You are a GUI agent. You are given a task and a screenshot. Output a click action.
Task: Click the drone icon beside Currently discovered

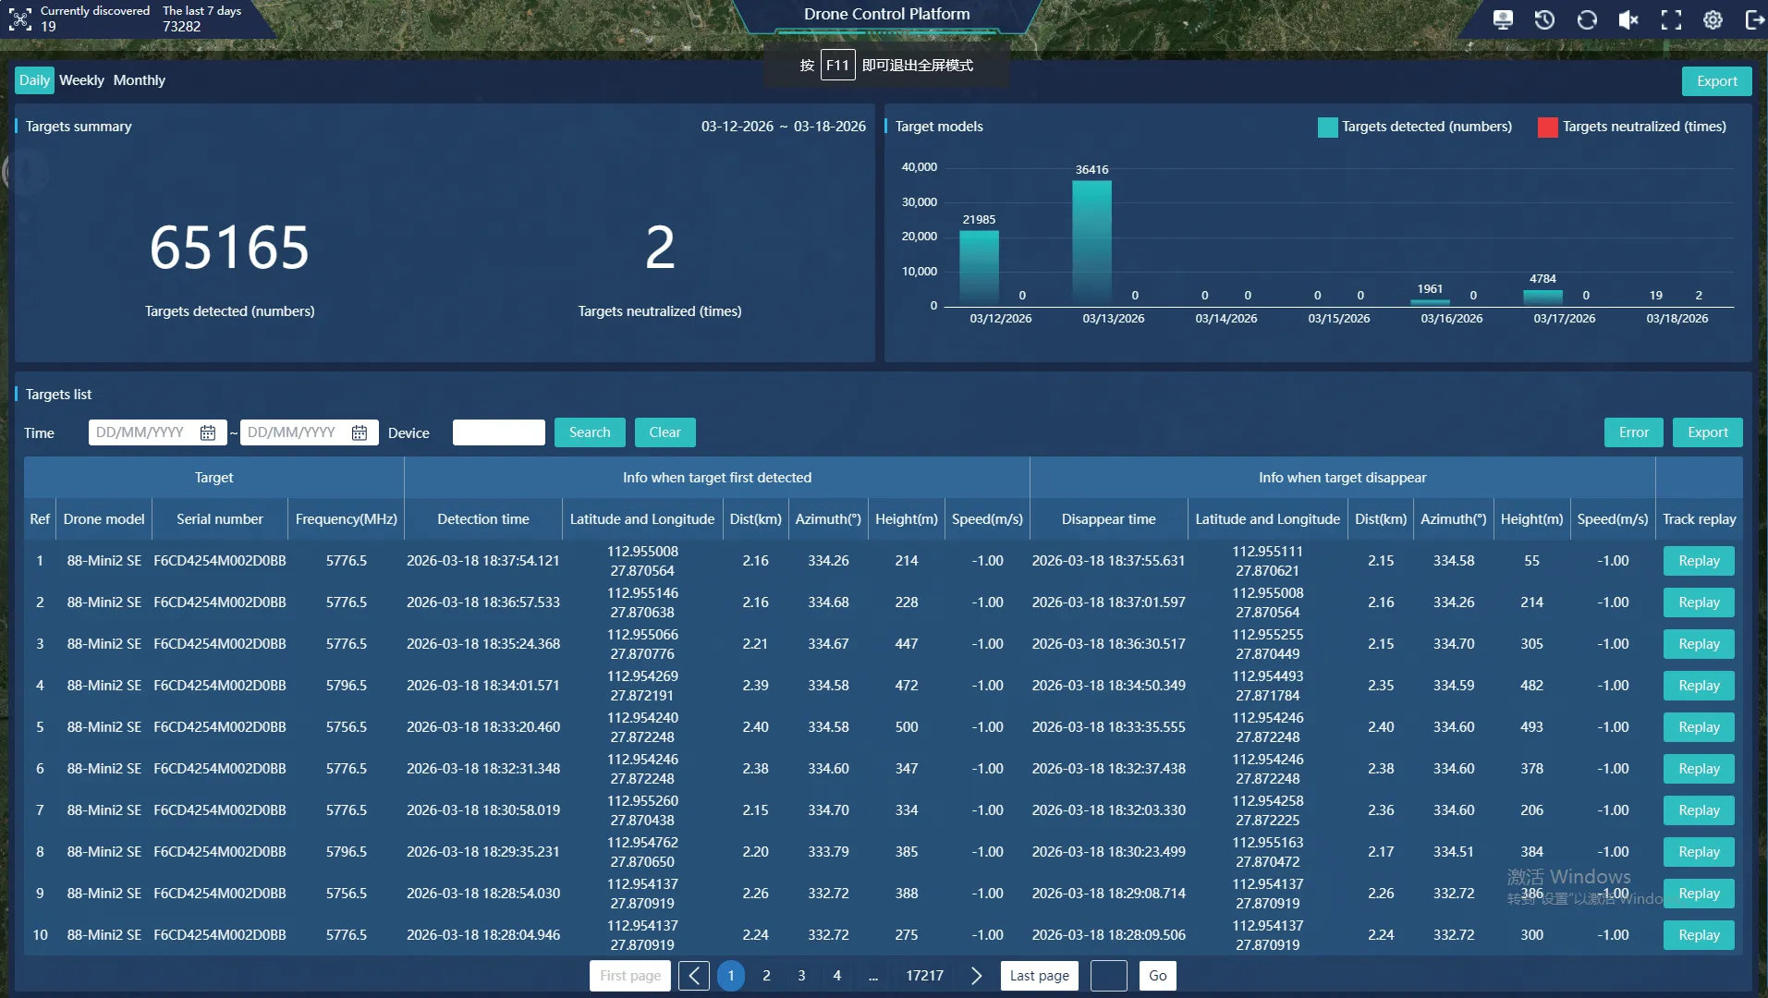[x=20, y=18]
